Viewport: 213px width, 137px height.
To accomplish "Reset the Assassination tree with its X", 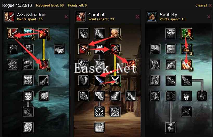I will point(66,17).
